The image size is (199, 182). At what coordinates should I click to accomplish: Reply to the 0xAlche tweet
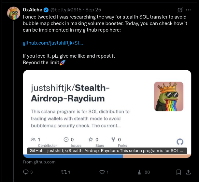point(26,172)
